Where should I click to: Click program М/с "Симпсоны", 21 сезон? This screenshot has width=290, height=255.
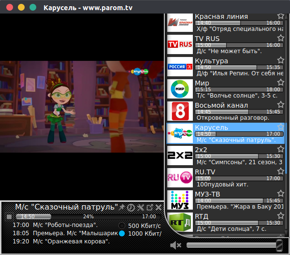pos(240,162)
